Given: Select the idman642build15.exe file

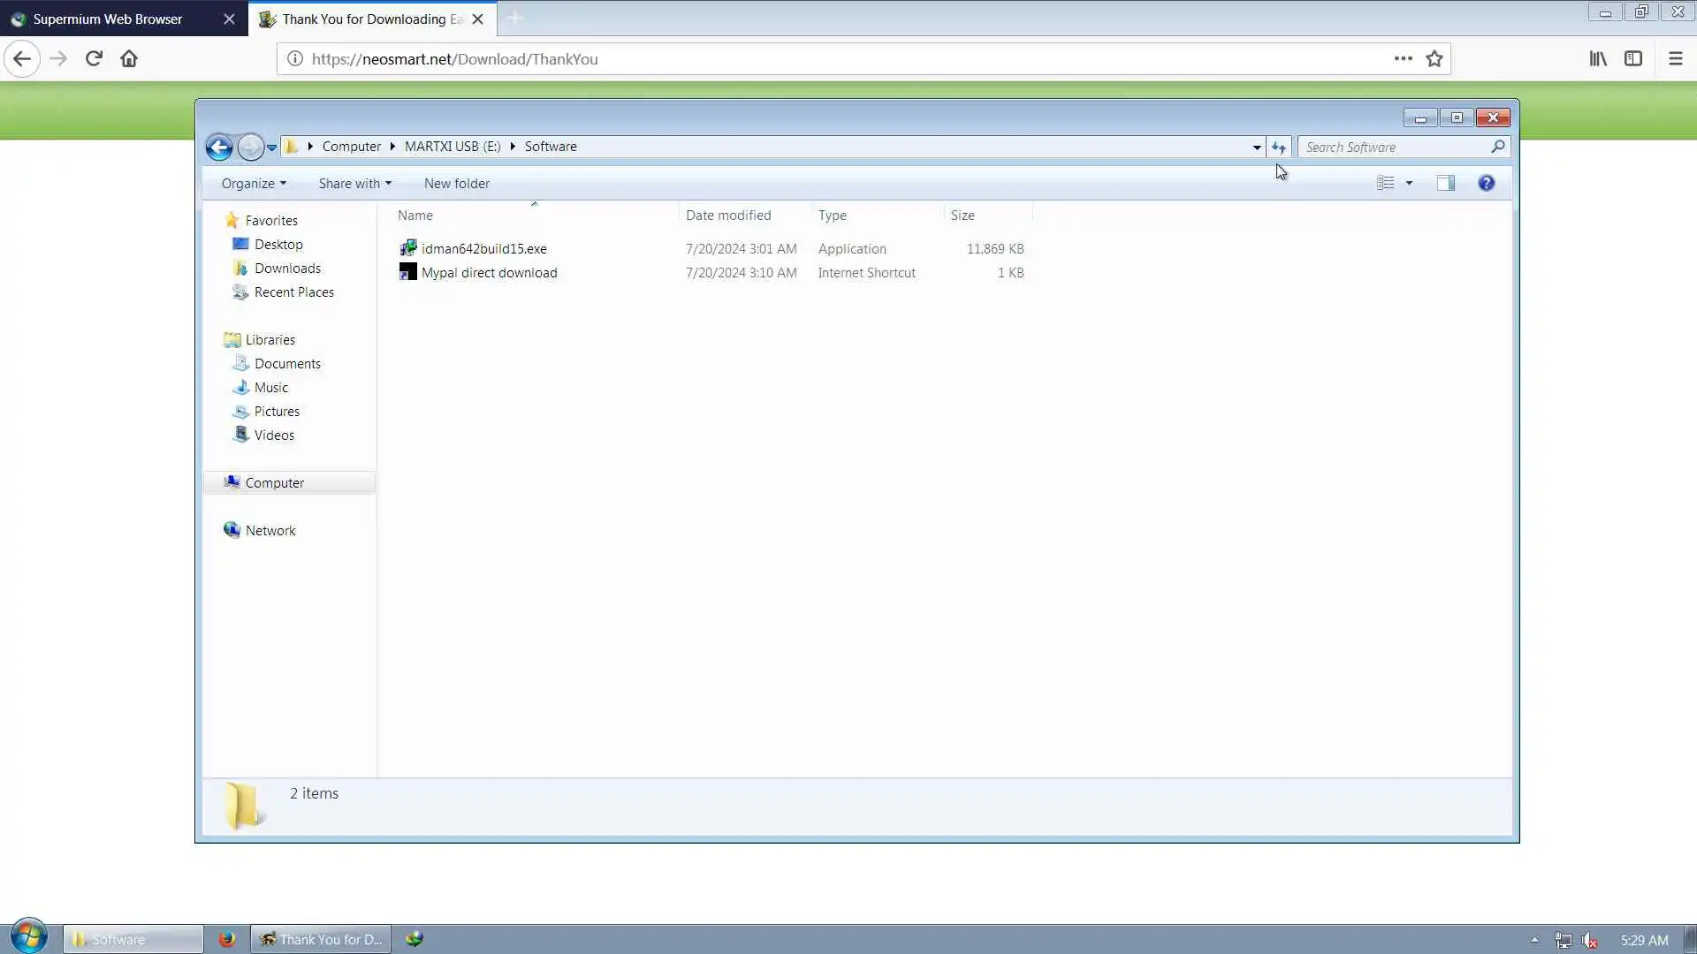Looking at the screenshot, I should [x=483, y=248].
